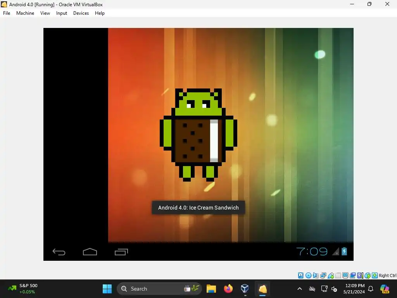Click the mouse integration indicator
397x298 pixels.
(368, 275)
